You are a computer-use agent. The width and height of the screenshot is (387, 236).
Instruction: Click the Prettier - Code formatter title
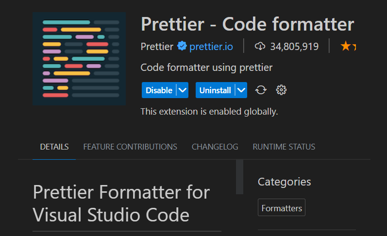[x=248, y=24]
